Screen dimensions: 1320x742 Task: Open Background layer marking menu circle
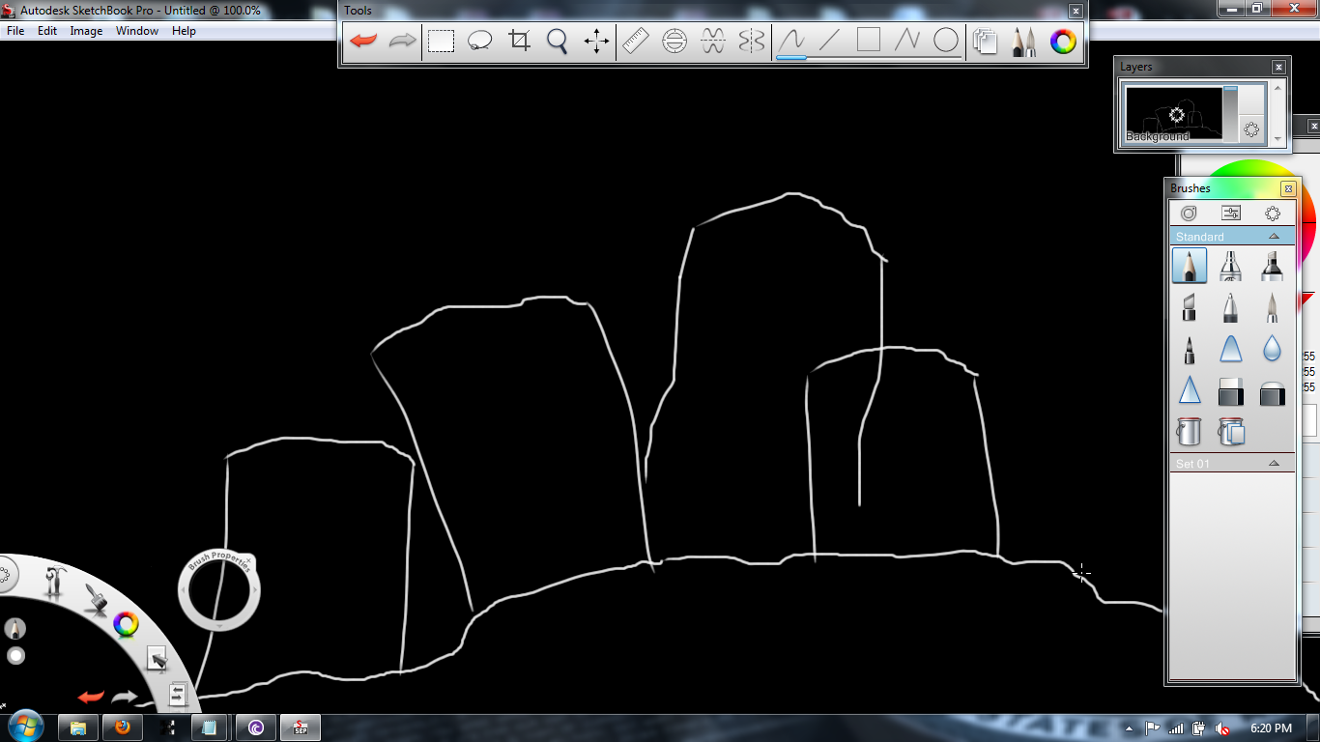pos(1177,115)
